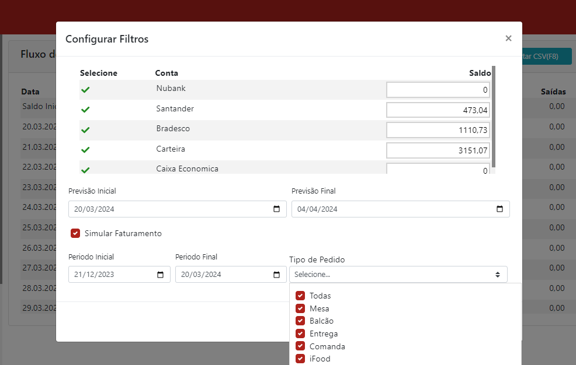This screenshot has width=576, height=365.
Task: Toggle the Caixa Economica checkmark
Action: (x=85, y=170)
